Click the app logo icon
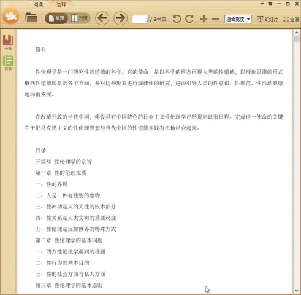Screen dimensions: 301x295 [11, 16]
